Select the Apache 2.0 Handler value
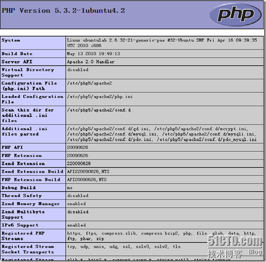This screenshot has width=266, height=262. pos(90,62)
